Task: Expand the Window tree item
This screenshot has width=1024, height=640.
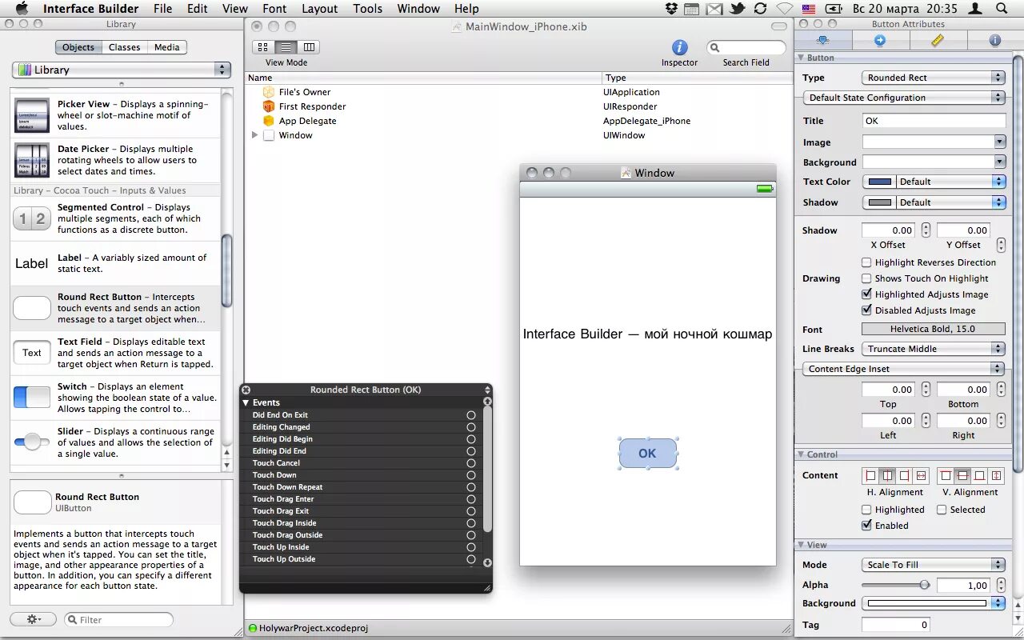Action: pyautogui.click(x=255, y=135)
